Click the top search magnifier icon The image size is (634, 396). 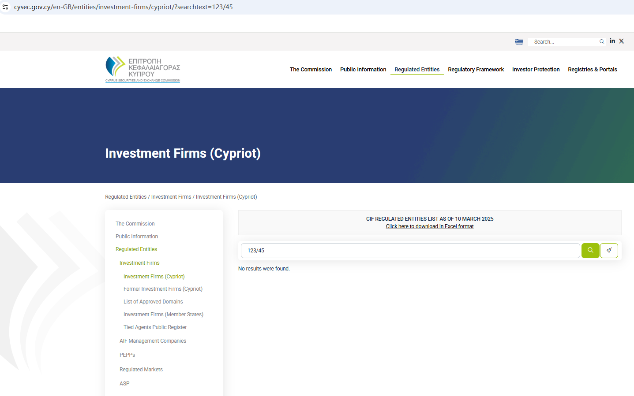pos(601,41)
